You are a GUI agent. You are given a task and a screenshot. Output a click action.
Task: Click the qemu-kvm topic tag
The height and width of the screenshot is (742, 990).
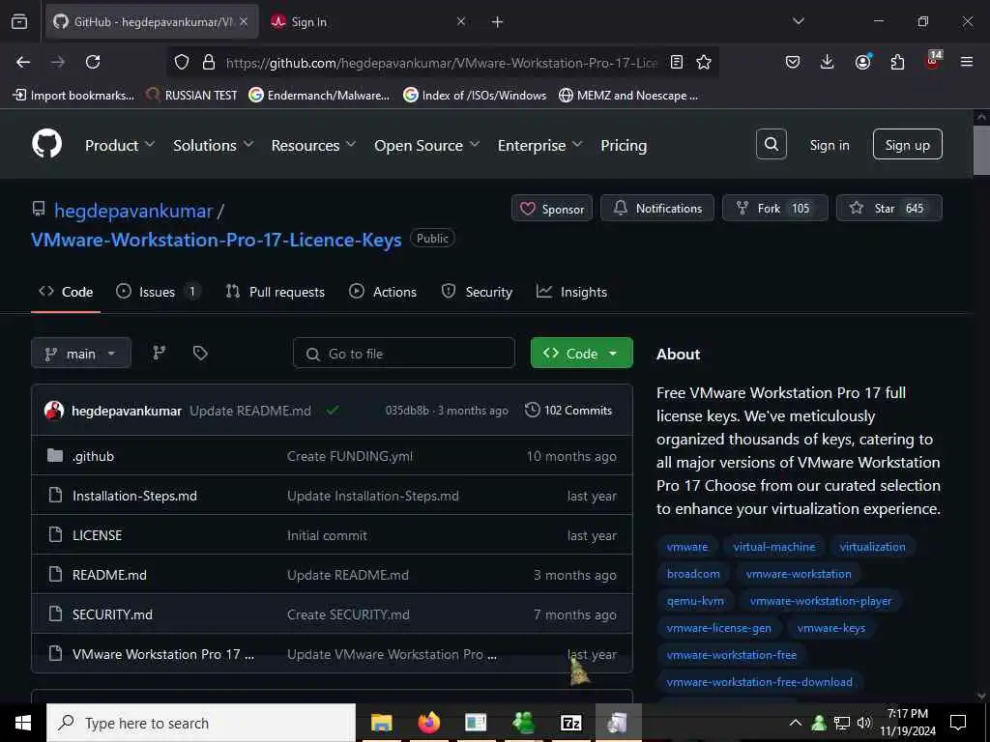[695, 601]
